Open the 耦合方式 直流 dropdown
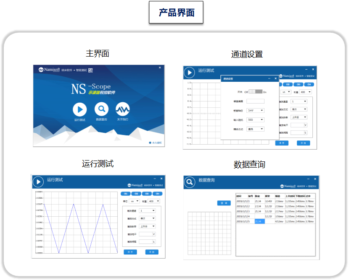Screen dimensions: 349x280 [255, 128]
